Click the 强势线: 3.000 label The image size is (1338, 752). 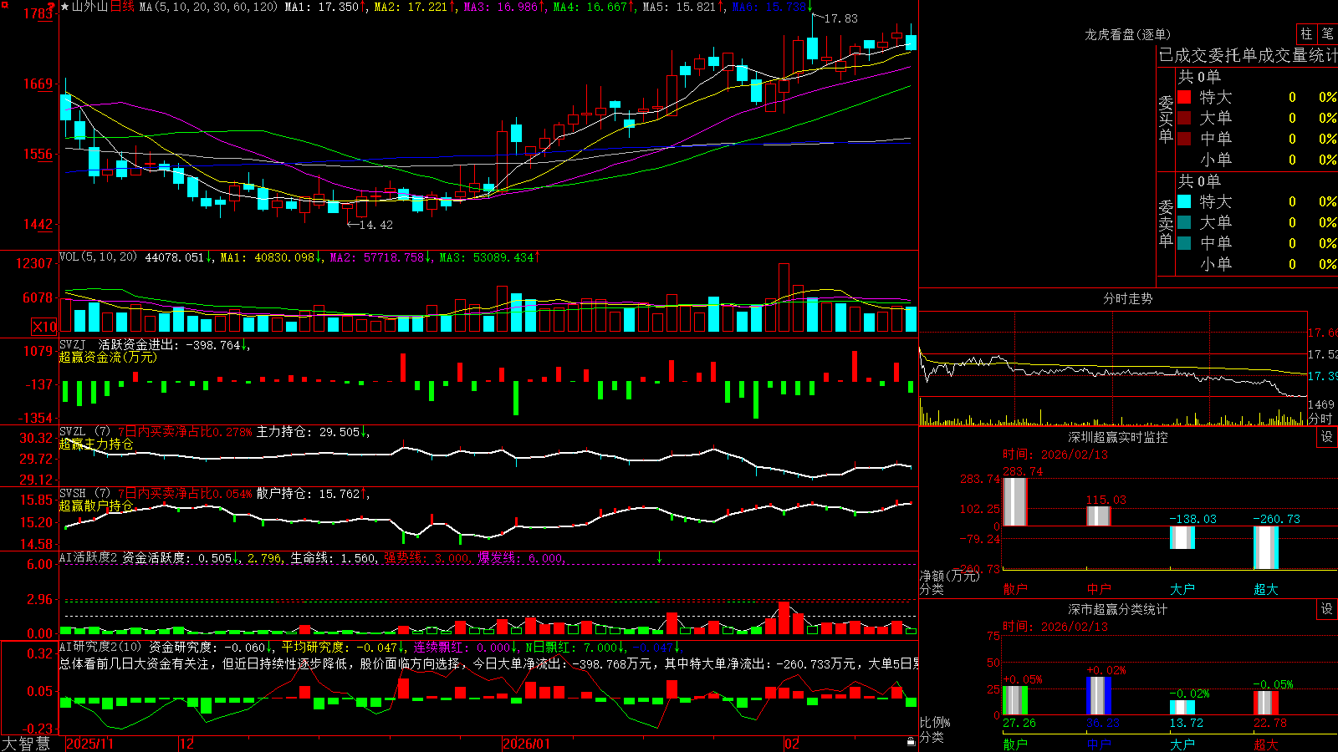pos(426,558)
